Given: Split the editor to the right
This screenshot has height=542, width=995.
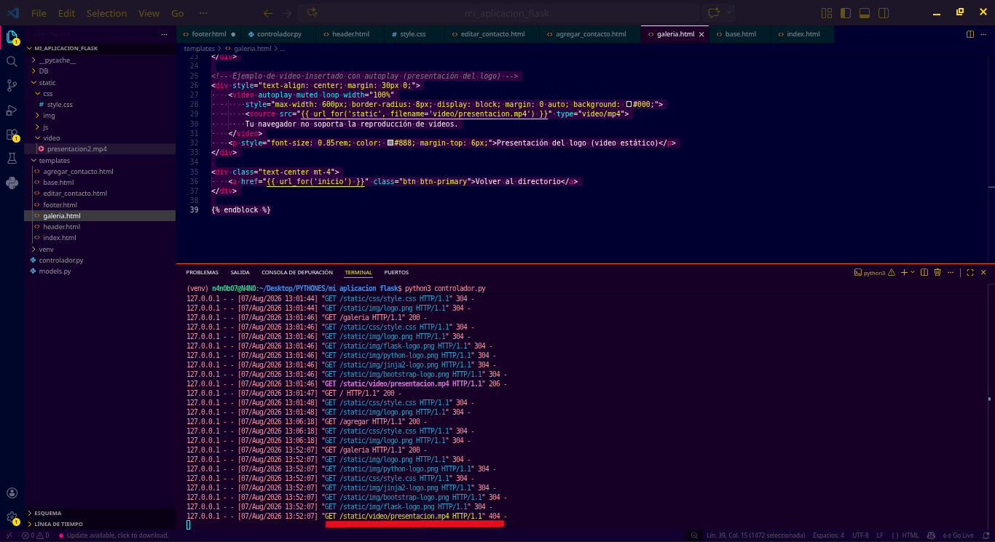Looking at the screenshot, I should tap(970, 34).
